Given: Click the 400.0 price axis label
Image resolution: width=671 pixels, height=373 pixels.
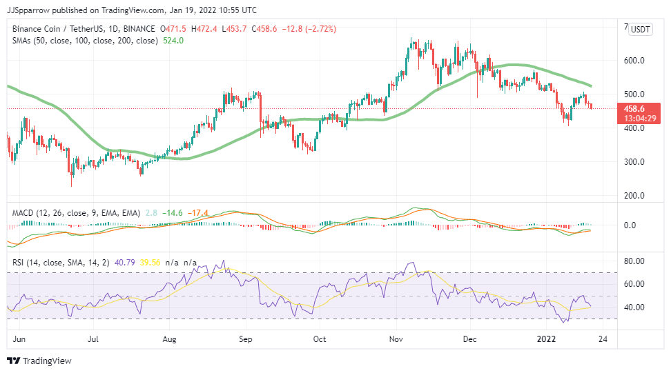Looking at the screenshot, I should point(634,128).
